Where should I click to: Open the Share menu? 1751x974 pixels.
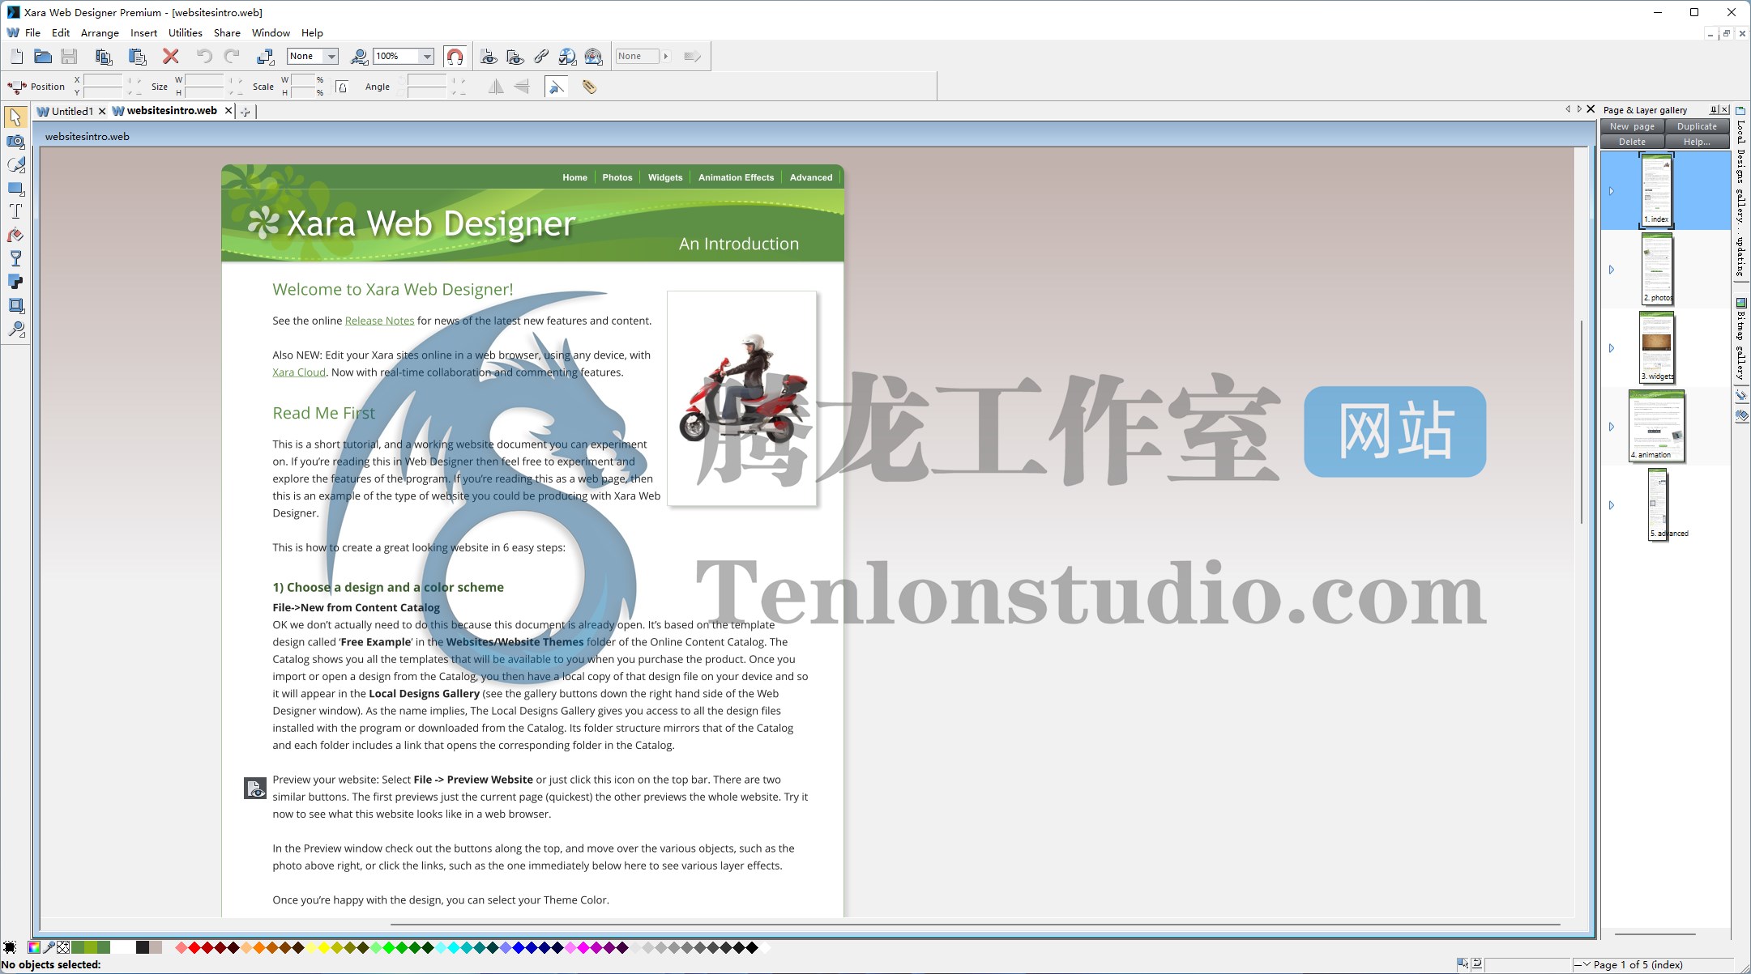[x=227, y=33]
